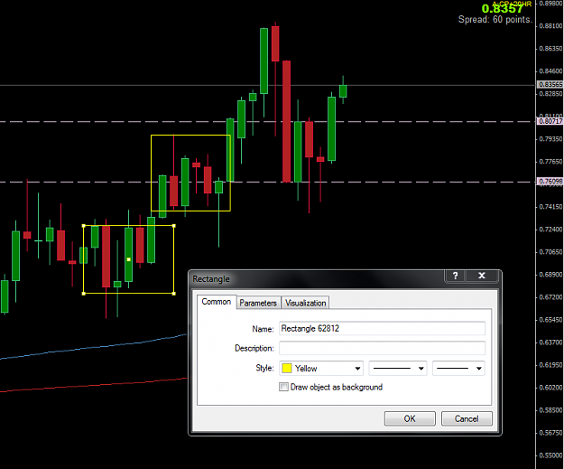Click the Cancel button

[467, 418]
